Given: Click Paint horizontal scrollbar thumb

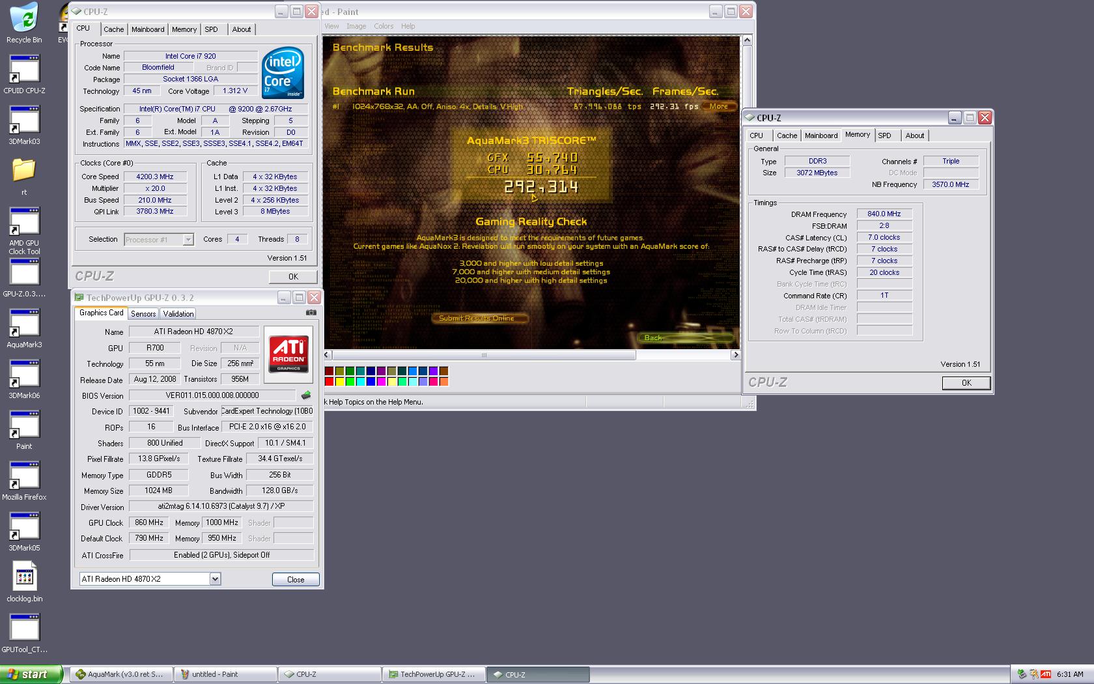Looking at the screenshot, I should coord(484,355).
